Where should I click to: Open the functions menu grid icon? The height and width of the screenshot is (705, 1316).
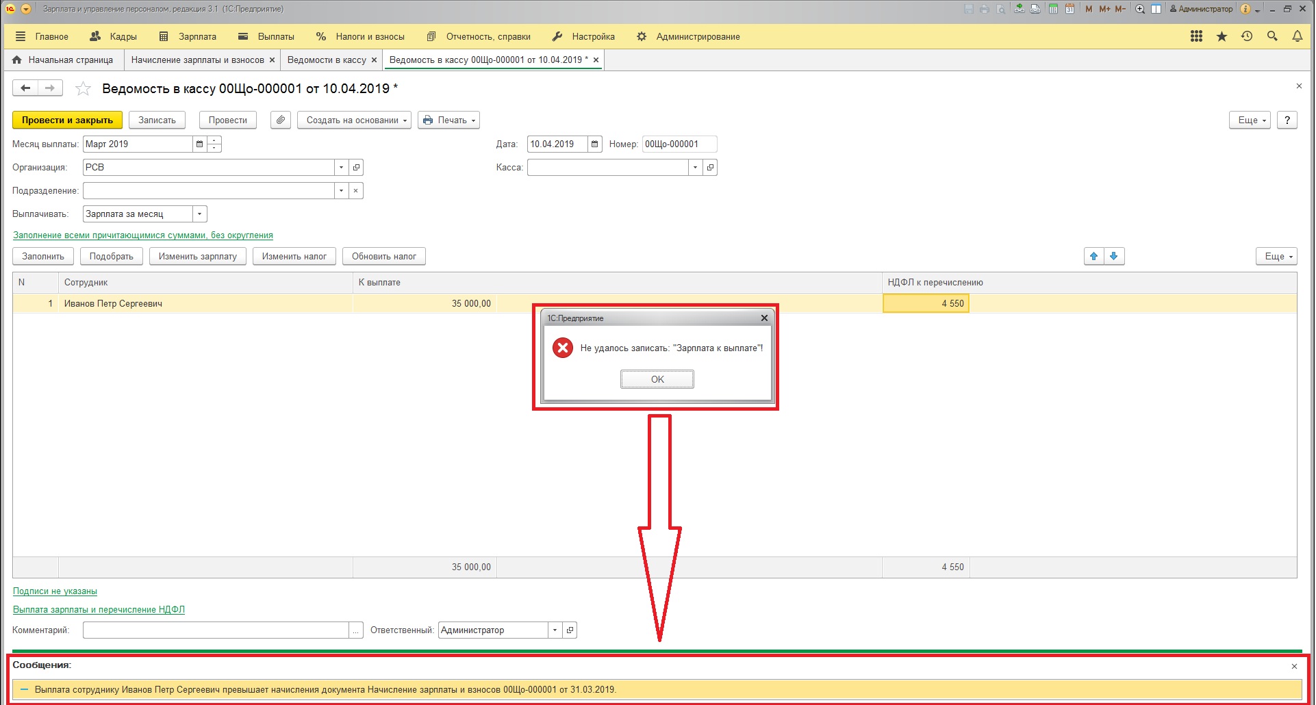click(1196, 36)
